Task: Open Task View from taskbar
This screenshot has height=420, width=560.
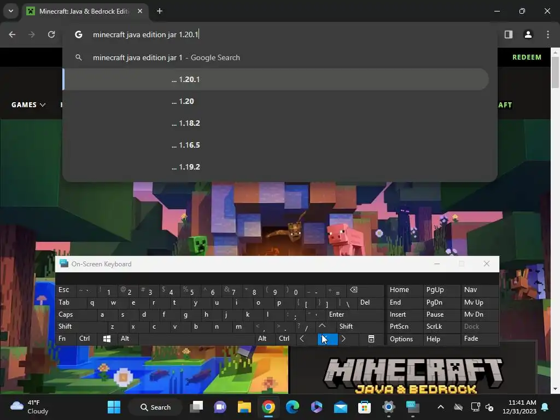Action: pos(196,407)
